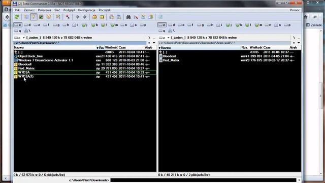Click the right panel path bar
This screenshot has width=325, height=183.
coord(224,43)
